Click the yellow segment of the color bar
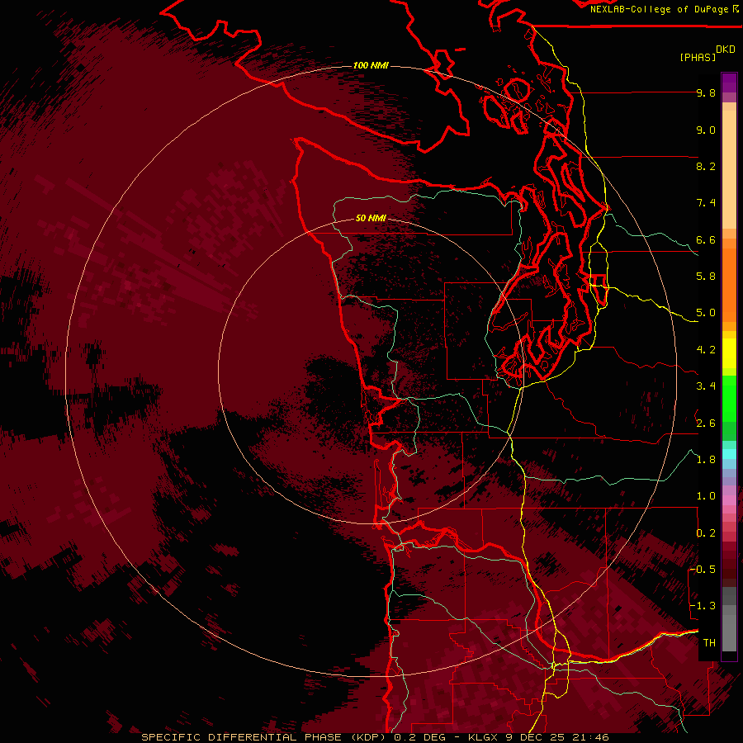This screenshot has height=743, width=743. coord(729,353)
